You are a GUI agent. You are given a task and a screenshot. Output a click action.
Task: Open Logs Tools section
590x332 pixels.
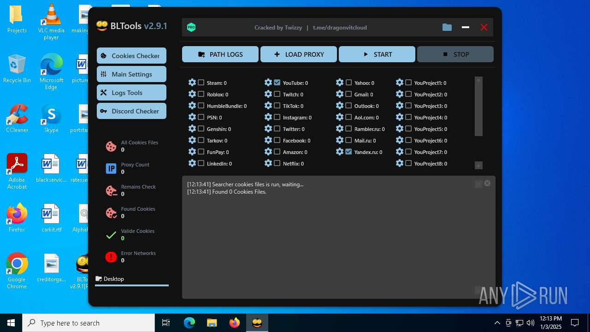pyautogui.click(x=131, y=92)
